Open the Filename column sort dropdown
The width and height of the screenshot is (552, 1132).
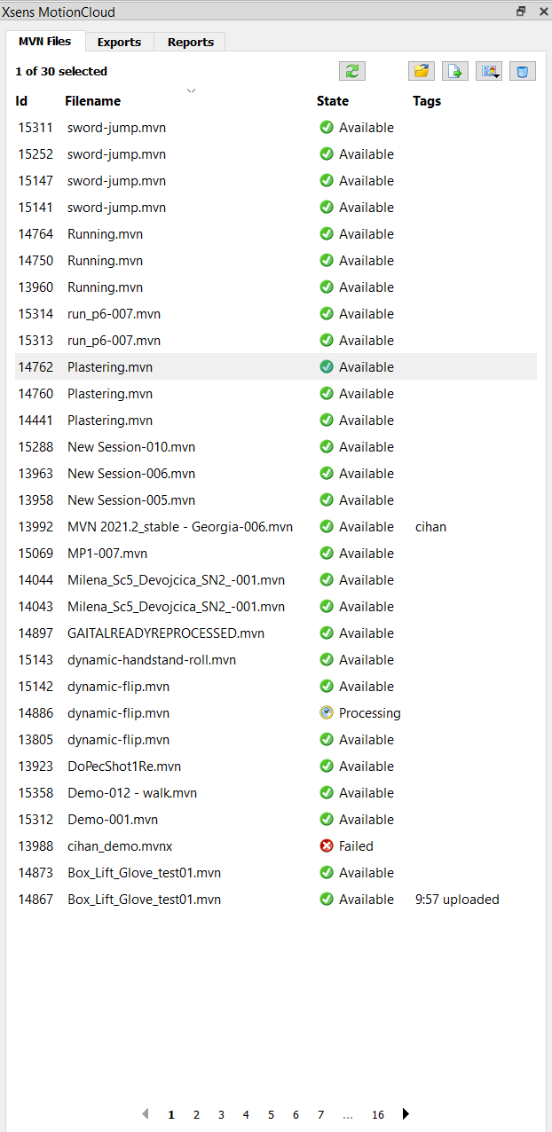click(191, 90)
